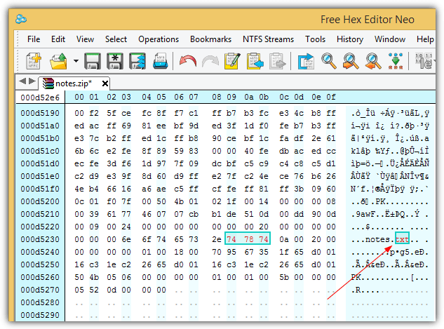Click the Find Previous magnifier icon

tap(373, 61)
